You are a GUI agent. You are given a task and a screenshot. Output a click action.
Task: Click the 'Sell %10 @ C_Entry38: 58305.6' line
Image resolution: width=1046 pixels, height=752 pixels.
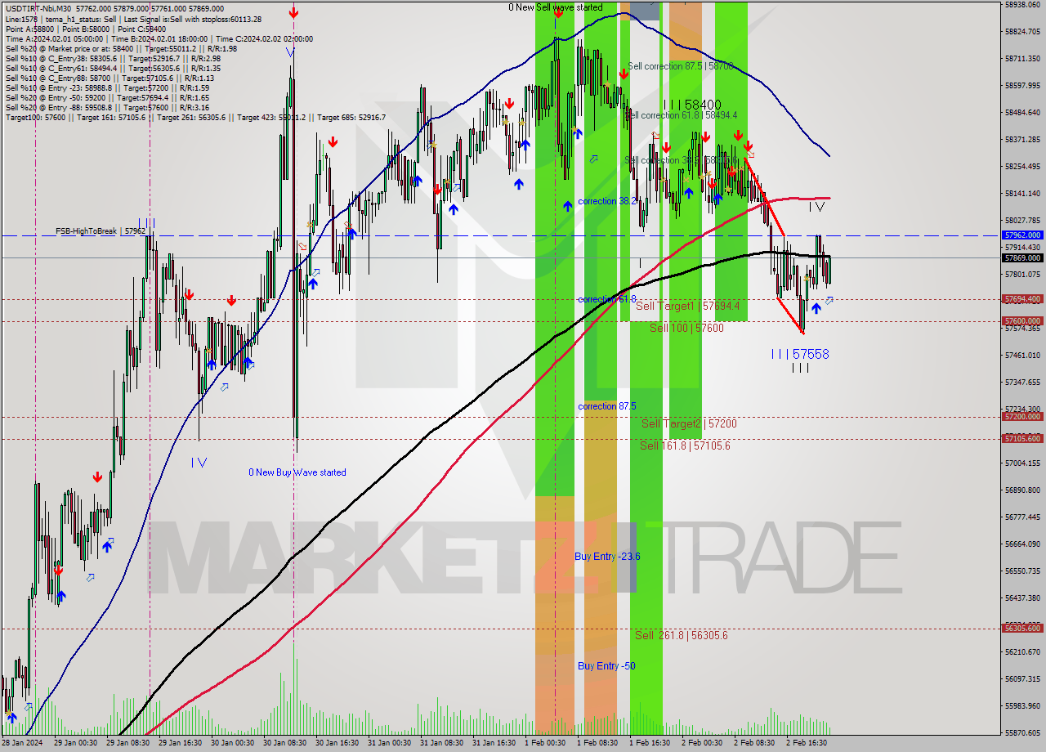coord(113,58)
